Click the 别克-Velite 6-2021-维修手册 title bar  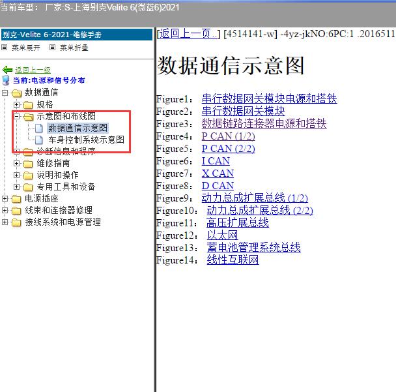pos(77,35)
